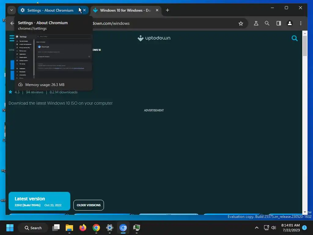The height and width of the screenshot is (235, 313).
Task: Click the Latest version download button
Action: click(39, 201)
